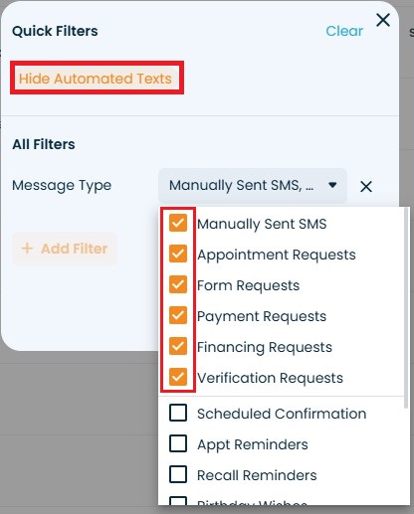Viewport: 414px width, 514px height.
Task: Check Appt Reminders checkbox
Action: point(178,443)
